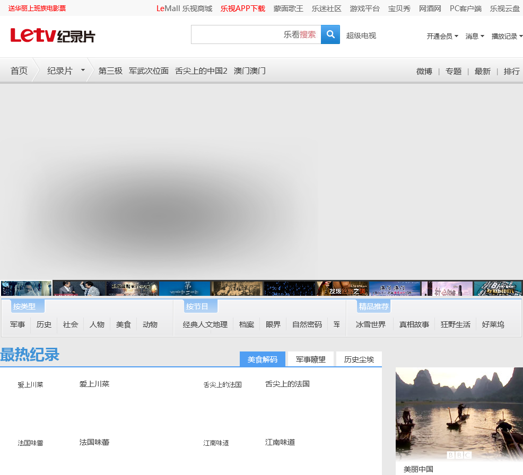Open the 宝贝秀 top link
Viewport: 523px width, 475px height.
(399, 8)
